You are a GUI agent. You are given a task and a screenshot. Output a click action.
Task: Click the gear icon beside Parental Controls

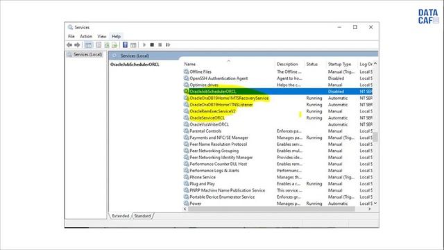(x=186, y=131)
